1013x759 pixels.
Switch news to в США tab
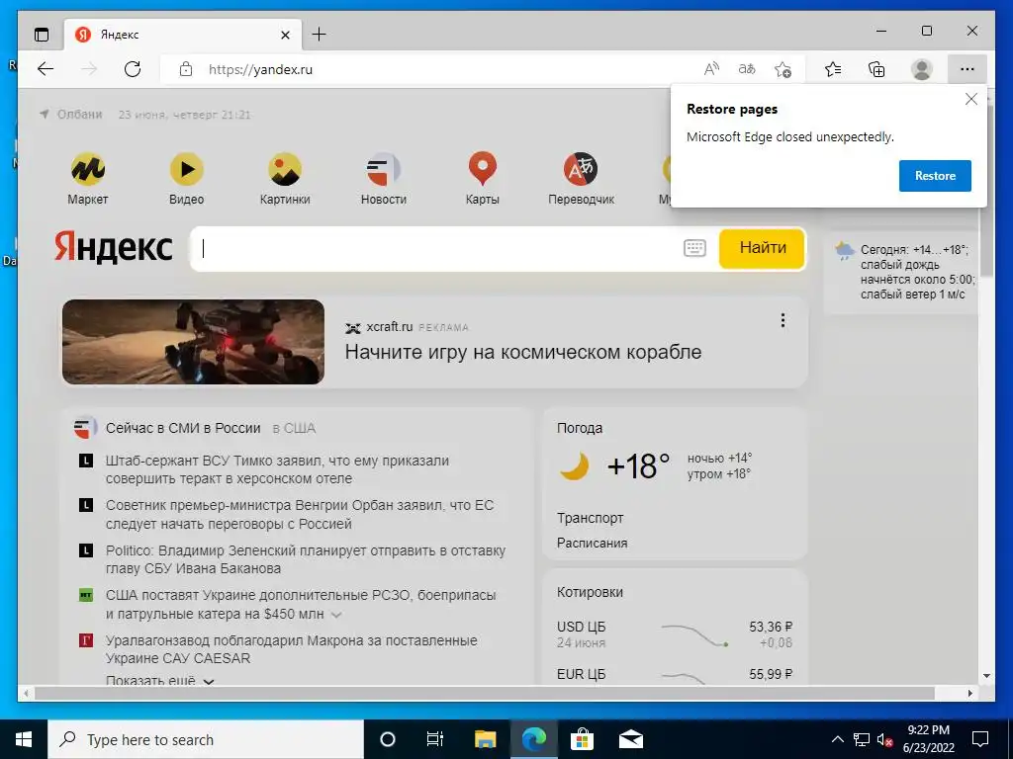[294, 428]
